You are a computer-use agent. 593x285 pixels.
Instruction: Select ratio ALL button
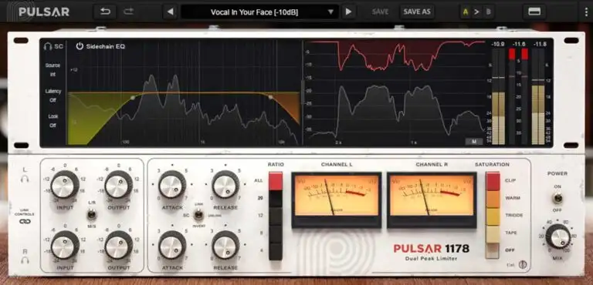click(276, 181)
